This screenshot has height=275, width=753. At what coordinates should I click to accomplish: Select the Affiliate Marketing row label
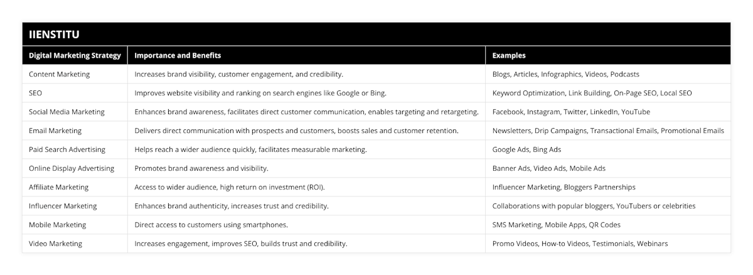[58, 187]
